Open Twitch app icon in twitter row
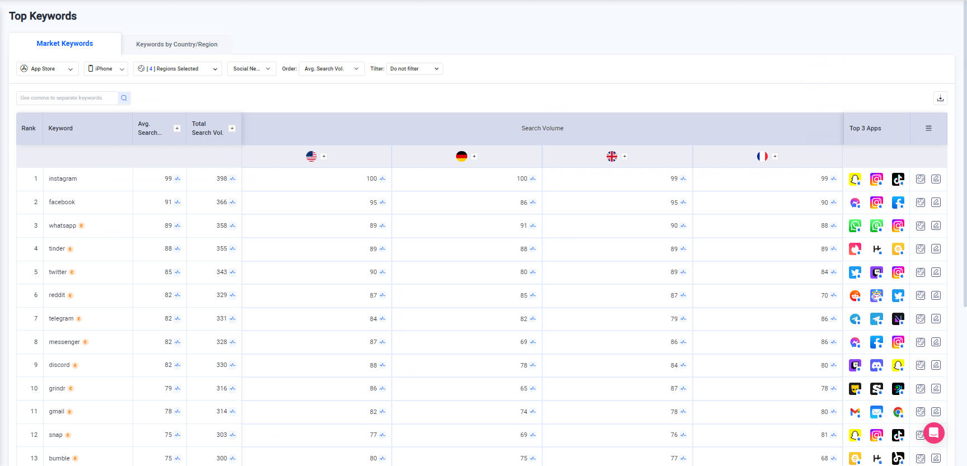The height and width of the screenshot is (466, 967). (x=877, y=272)
